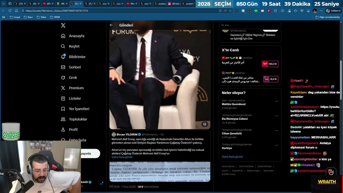The height and width of the screenshot is (193, 343).
Task: Open the Ela Rümeysa Cebeci trend
Action: click(235, 119)
